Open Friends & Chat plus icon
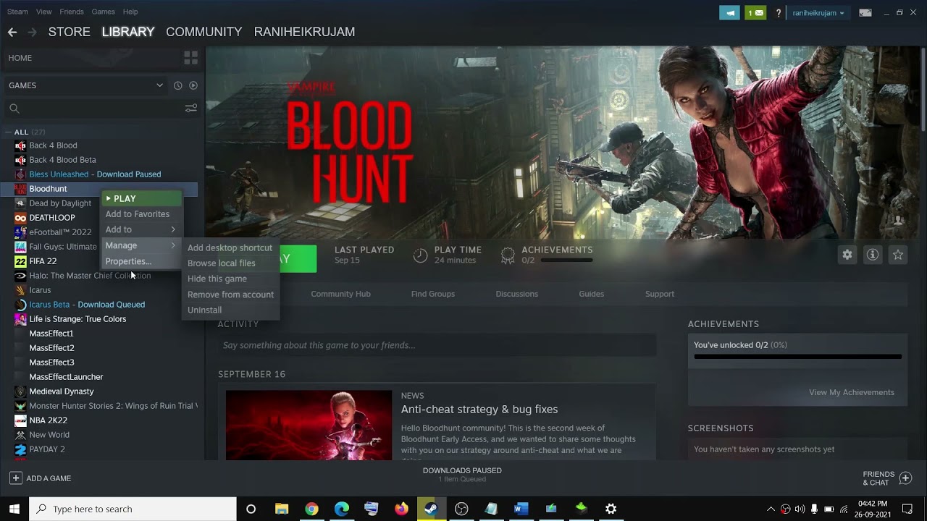 [905, 478]
